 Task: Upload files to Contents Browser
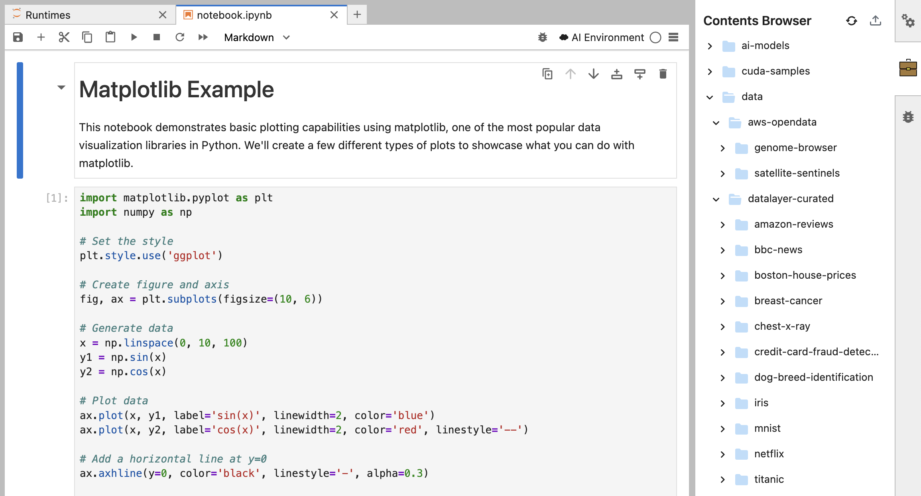[x=876, y=21]
